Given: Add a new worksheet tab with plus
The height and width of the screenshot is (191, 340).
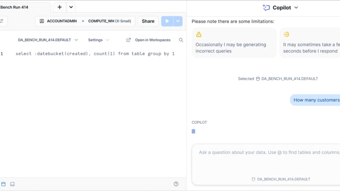Looking at the screenshot, I should [59, 7].
